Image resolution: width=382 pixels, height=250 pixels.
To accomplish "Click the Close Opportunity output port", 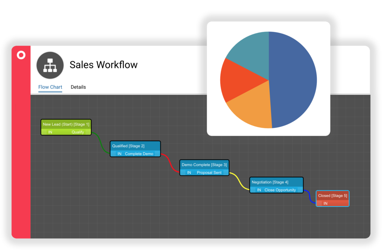I will click(x=280, y=190).
